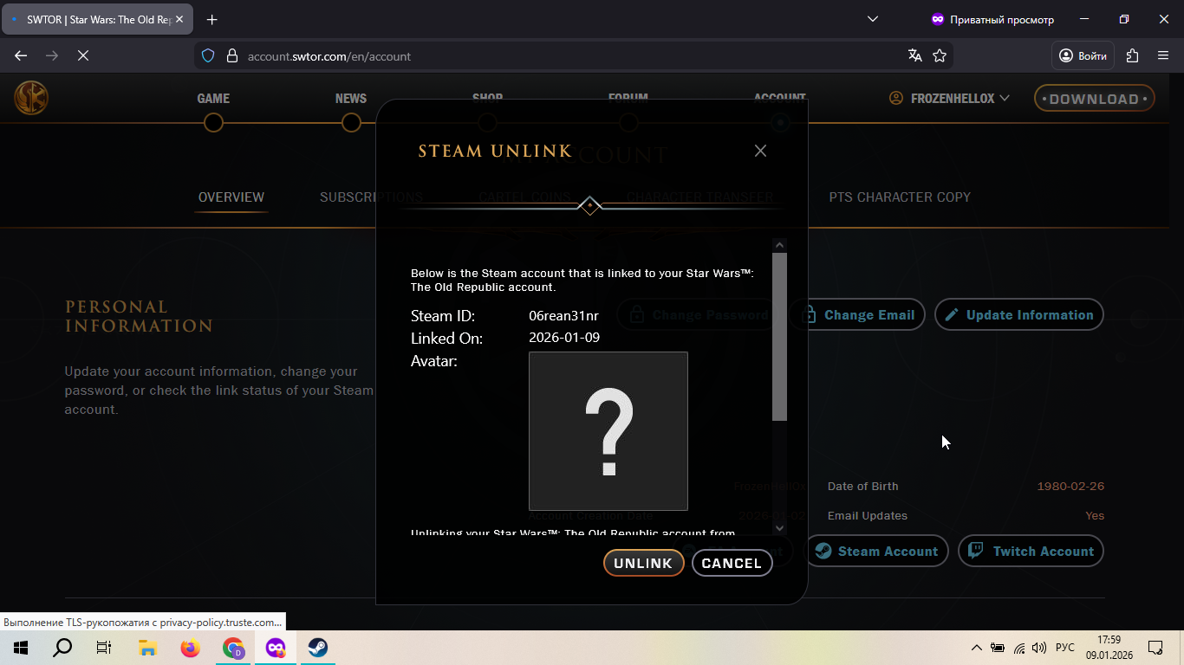Click the Twitch logo in Twitch Account button

(976, 551)
